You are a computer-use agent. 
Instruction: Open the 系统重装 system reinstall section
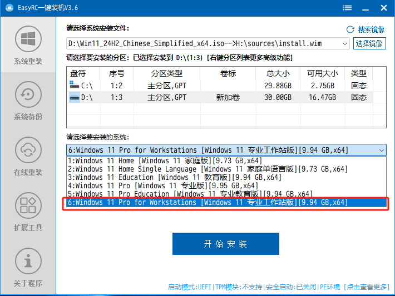[x=28, y=46]
